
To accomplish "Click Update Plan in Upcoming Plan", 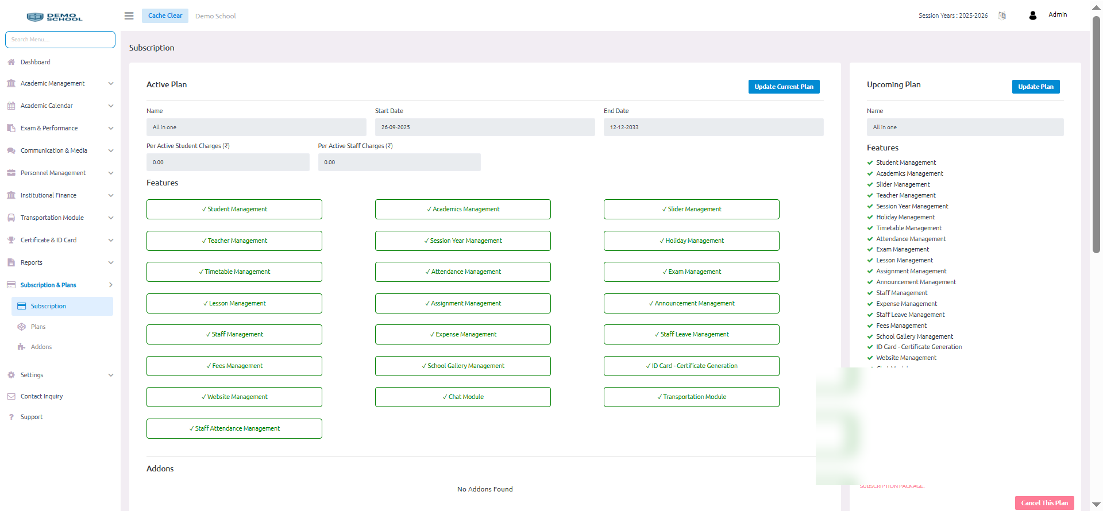I will pos(1036,87).
